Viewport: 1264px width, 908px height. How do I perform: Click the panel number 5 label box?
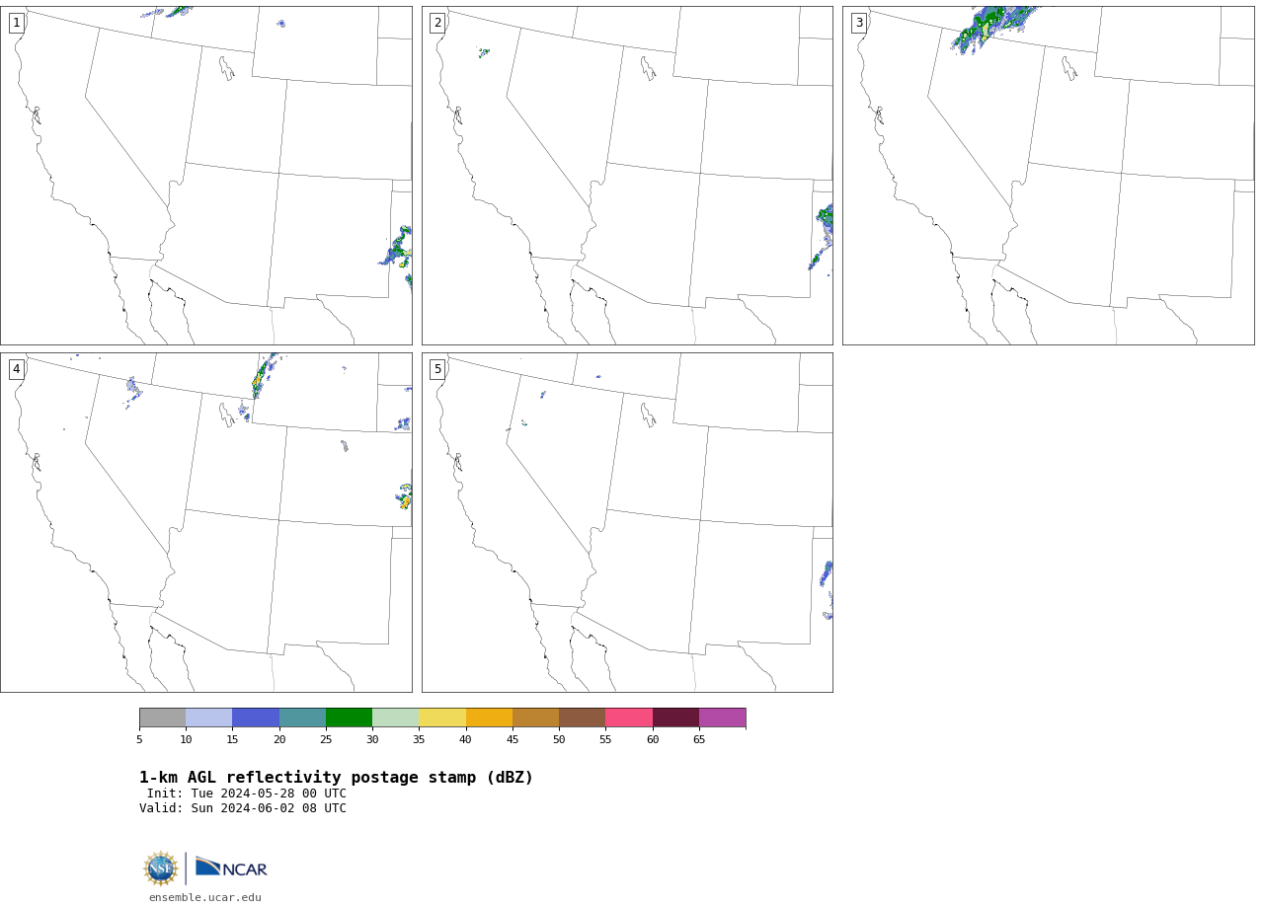437,369
